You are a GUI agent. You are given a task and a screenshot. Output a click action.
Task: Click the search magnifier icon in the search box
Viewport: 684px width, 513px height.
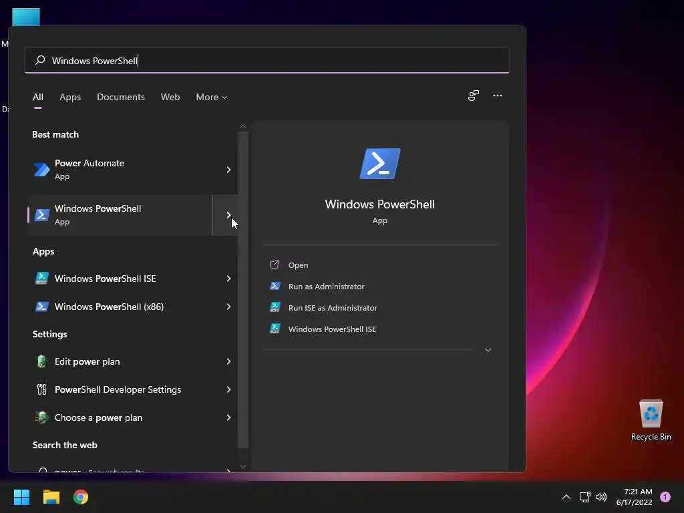pyautogui.click(x=40, y=60)
